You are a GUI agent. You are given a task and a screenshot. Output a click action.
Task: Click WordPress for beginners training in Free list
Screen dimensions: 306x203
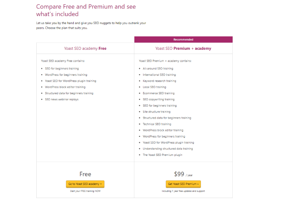click(66, 75)
